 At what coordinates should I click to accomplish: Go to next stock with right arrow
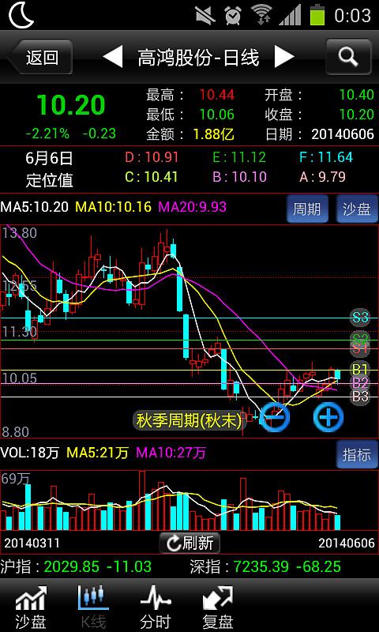[284, 57]
